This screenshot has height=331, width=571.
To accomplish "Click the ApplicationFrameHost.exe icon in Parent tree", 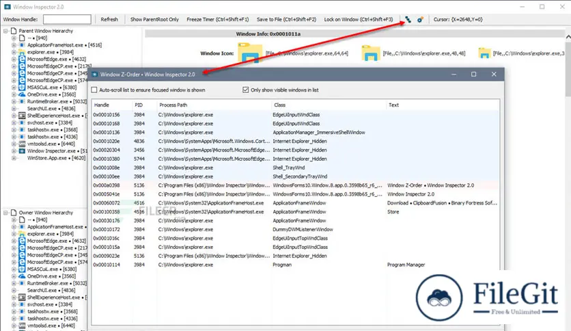I will (22, 45).
